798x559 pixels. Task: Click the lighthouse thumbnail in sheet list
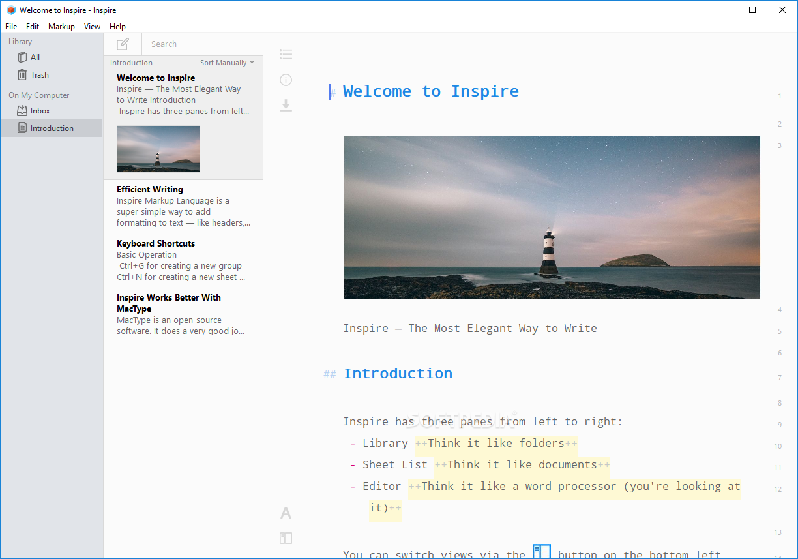tap(158, 149)
